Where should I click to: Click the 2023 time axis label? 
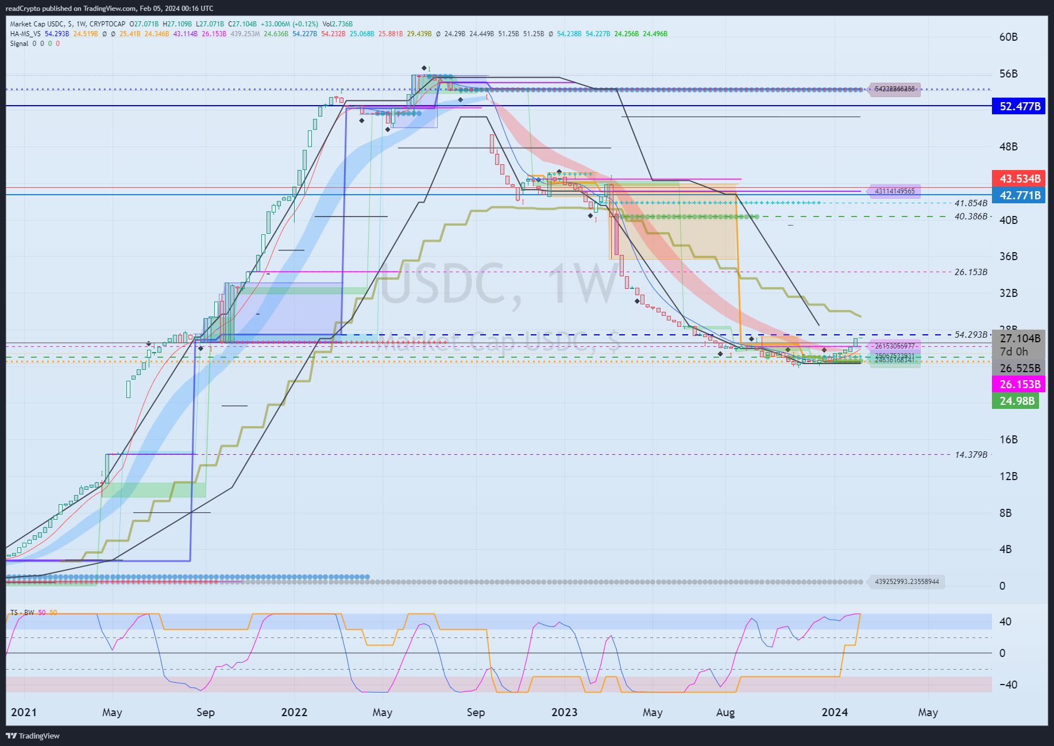tap(564, 713)
